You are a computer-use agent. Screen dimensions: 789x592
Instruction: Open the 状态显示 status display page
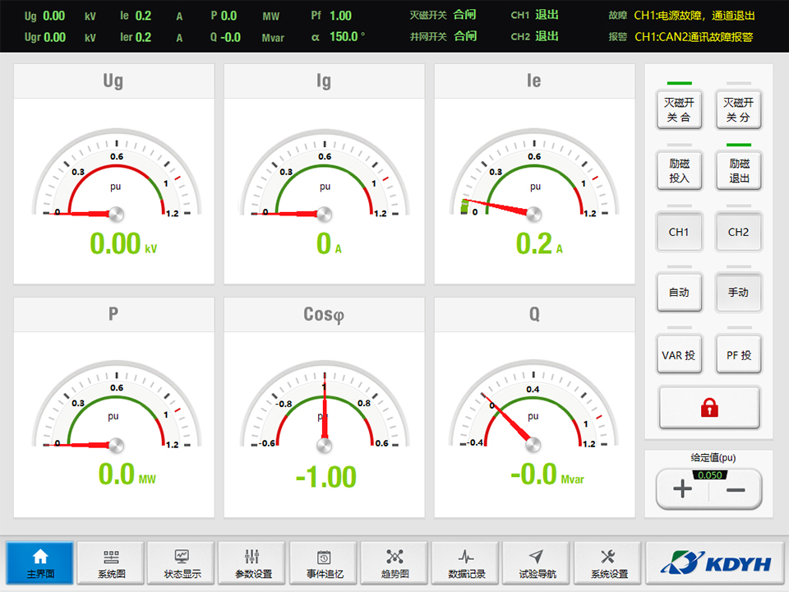click(182, 563)
